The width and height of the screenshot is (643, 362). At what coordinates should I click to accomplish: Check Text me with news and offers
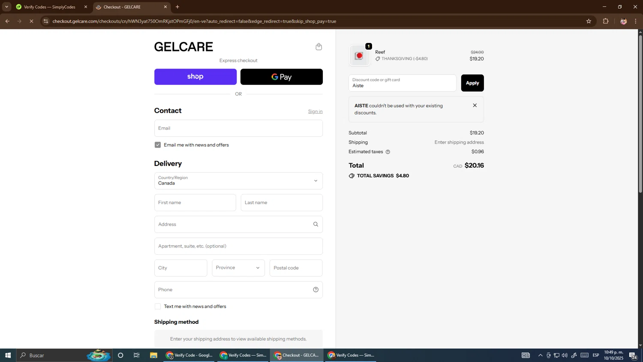coord(158,306)
